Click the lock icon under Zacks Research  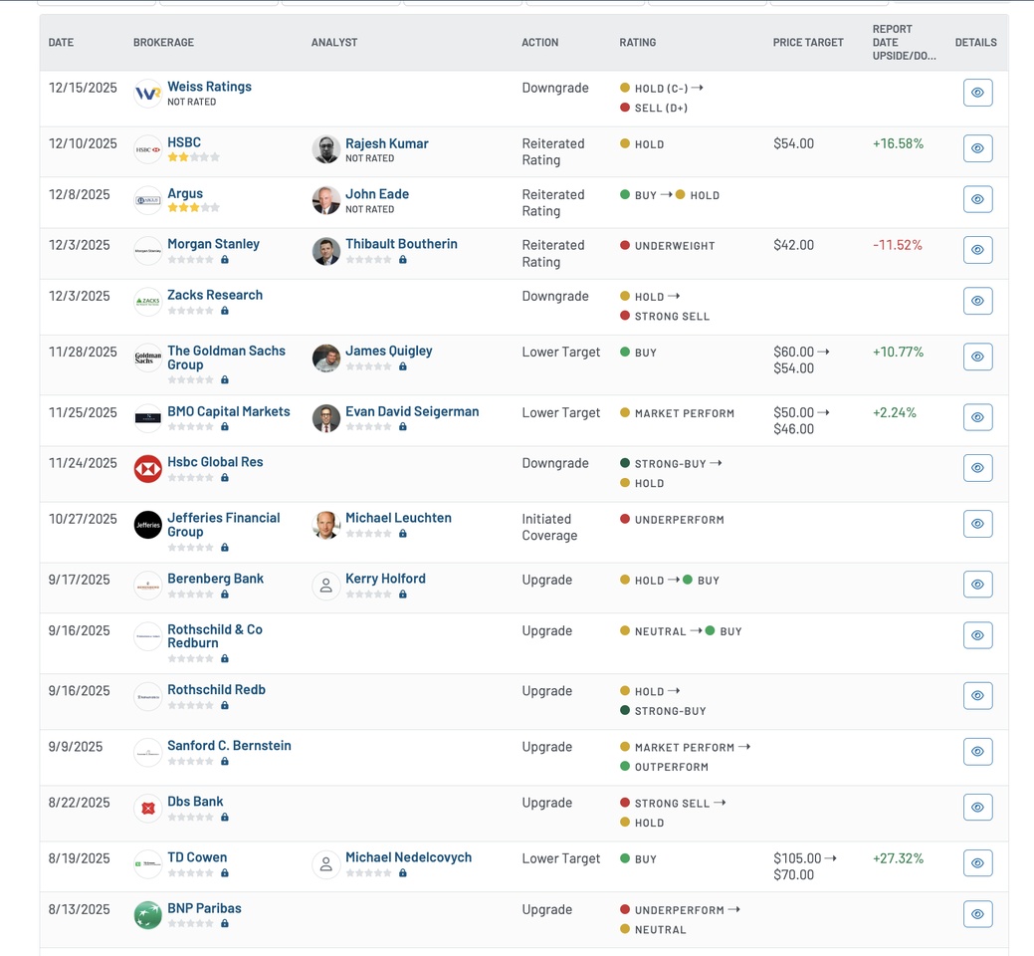[x=225, y=311]
